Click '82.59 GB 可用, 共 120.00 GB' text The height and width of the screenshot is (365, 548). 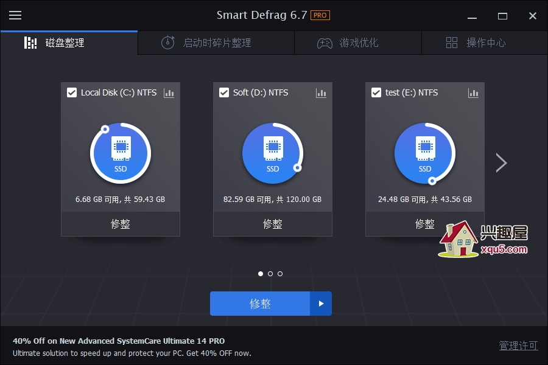tap(273, 200)
